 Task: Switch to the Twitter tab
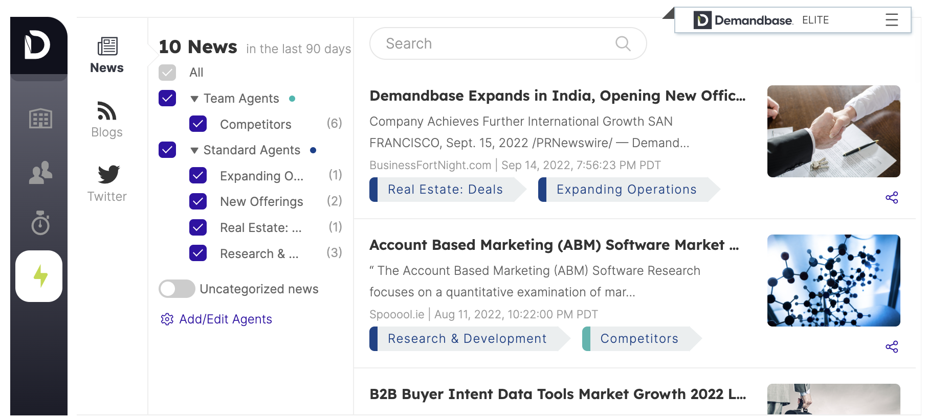click(x=107, y=184)
